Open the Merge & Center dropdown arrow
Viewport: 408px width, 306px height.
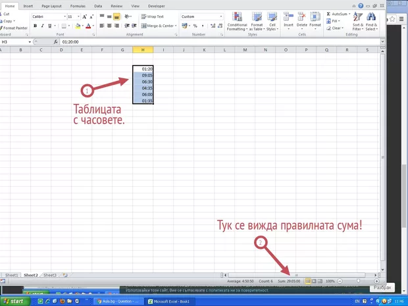click(x=176, y=26)
